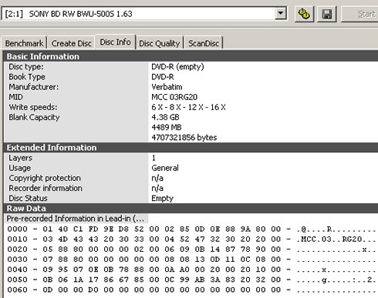Select the 'DVD-R (empty)' disc type value
This screenshot has width=378, height=298.
[177, 67]
